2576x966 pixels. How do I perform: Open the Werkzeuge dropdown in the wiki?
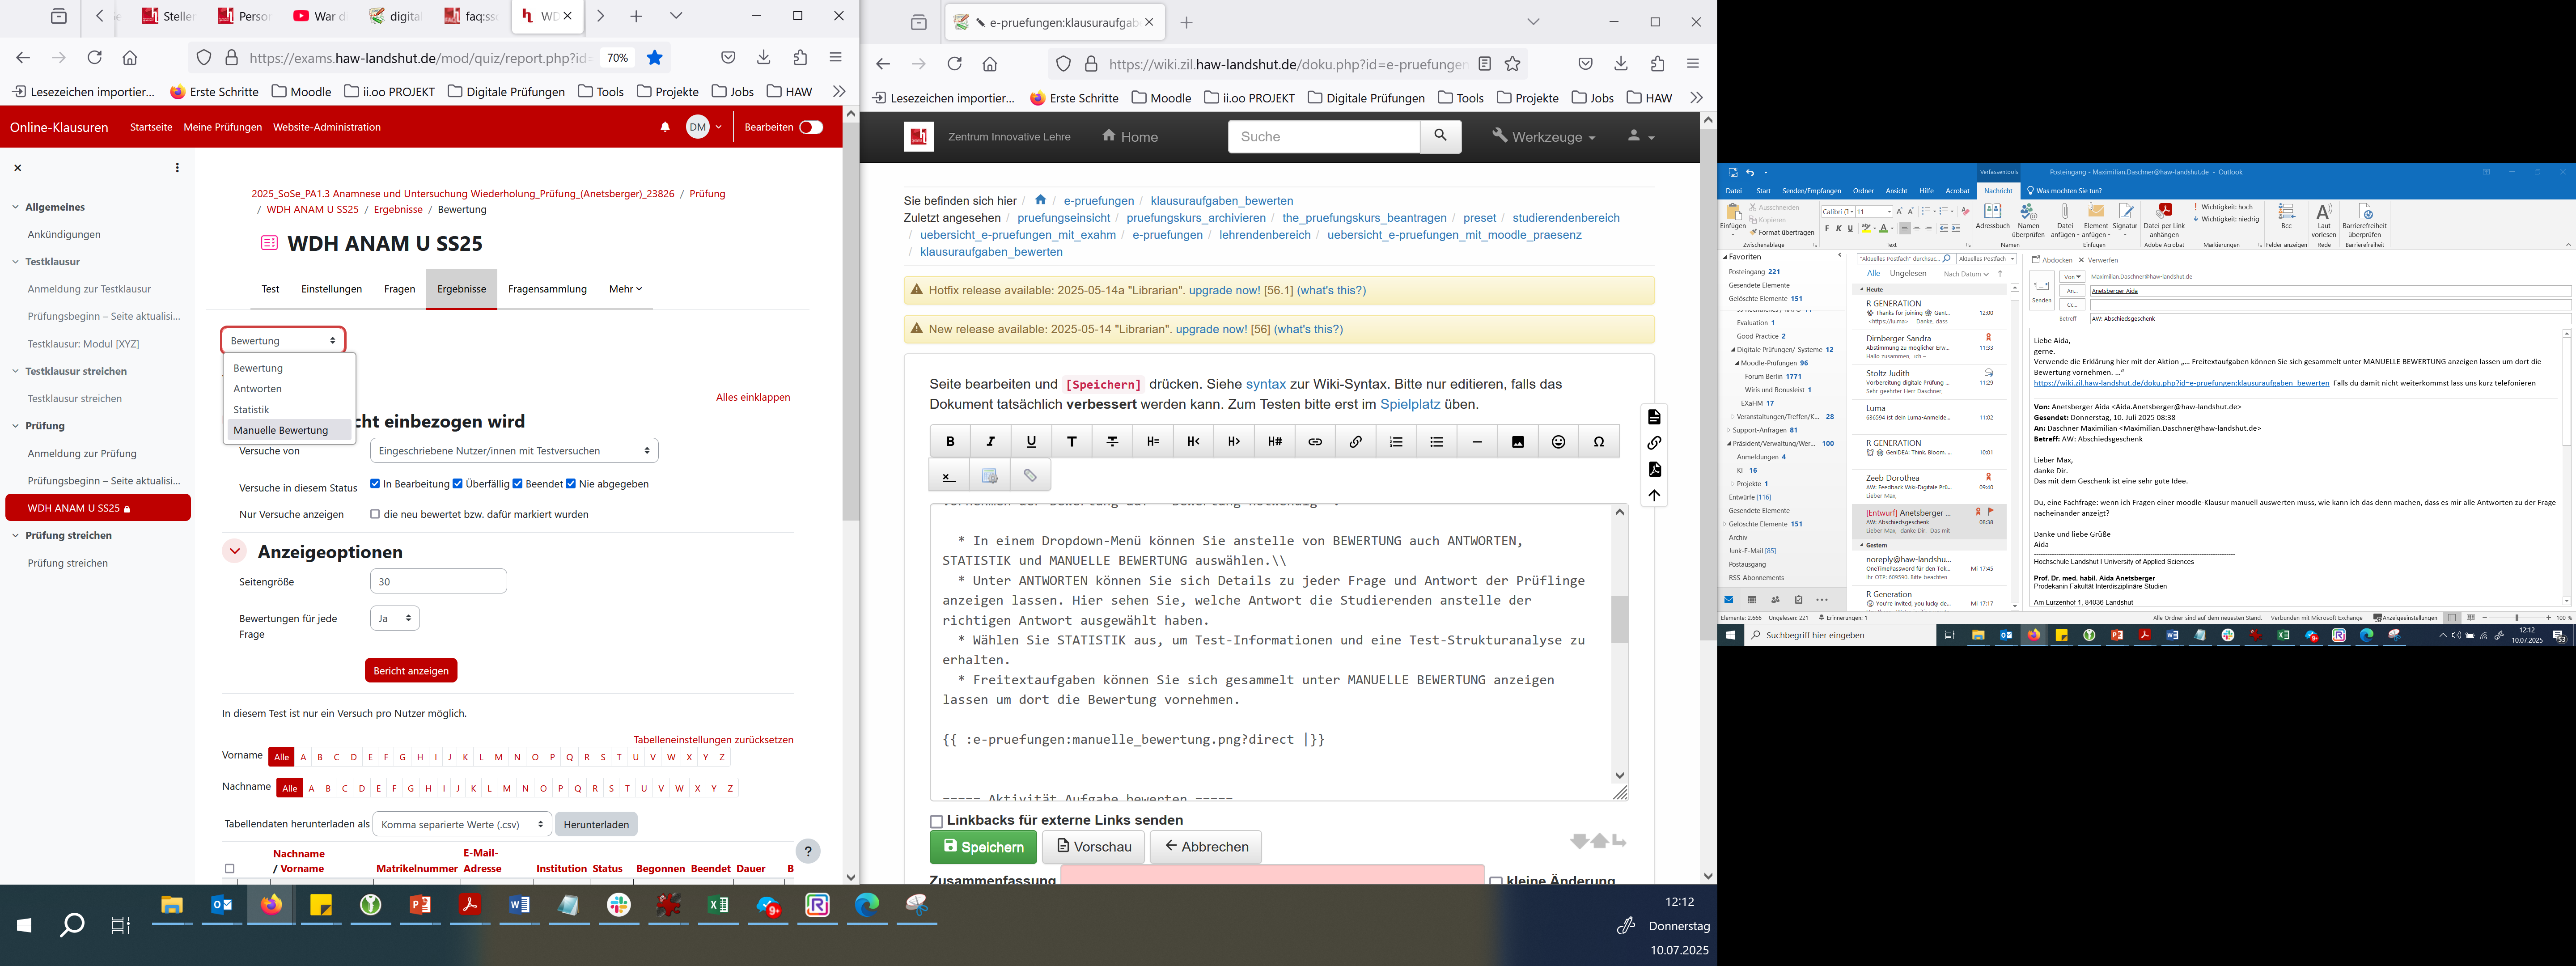[x=1543, y=136]
